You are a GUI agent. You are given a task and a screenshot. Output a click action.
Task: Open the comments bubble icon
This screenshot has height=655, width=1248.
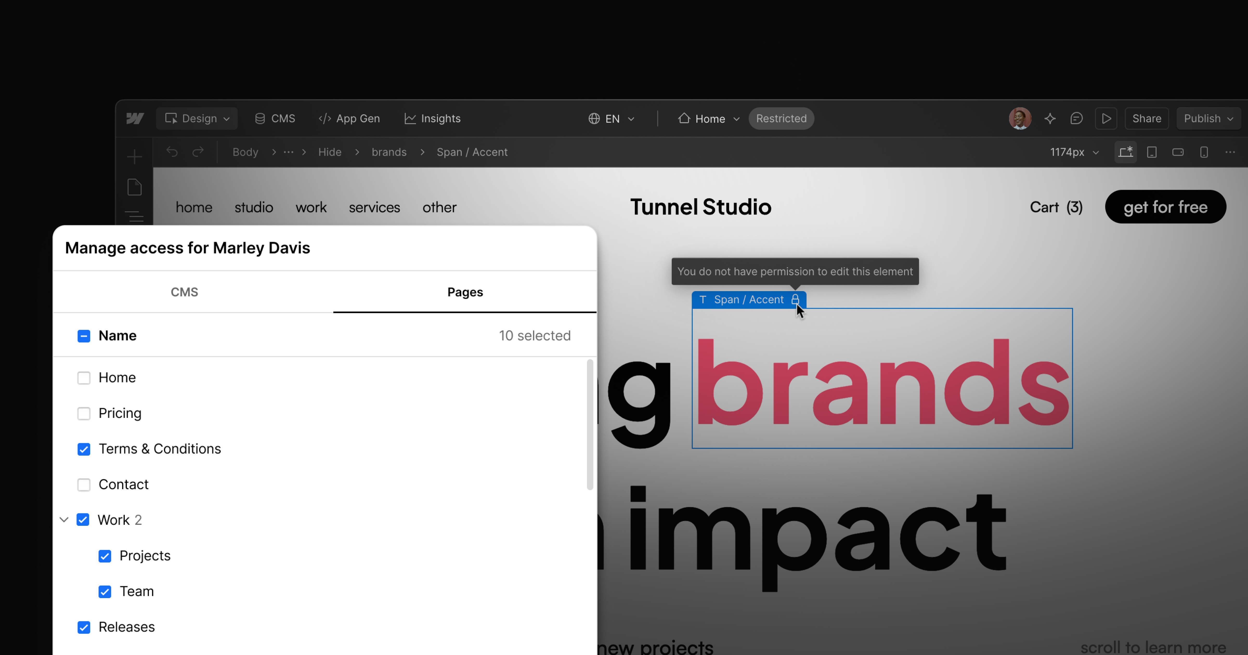click(x=1076, y=119)
